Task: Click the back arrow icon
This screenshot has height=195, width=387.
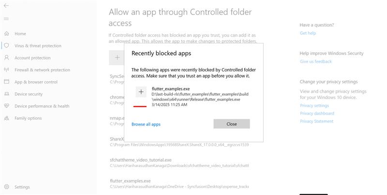Action: (6, 6)
